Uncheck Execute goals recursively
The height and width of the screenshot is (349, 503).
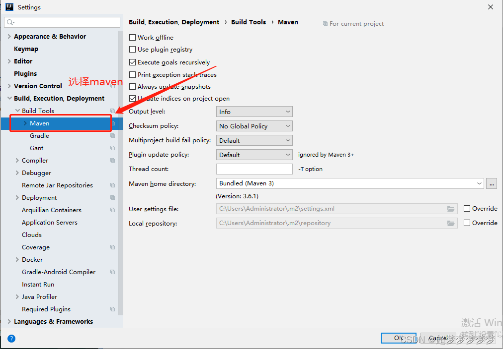tap(133, 62)
